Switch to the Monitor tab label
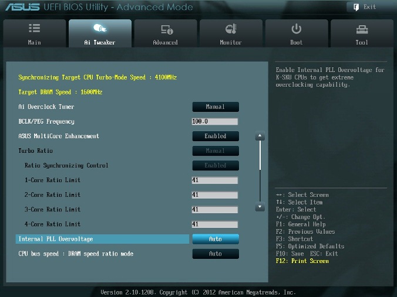 pyautogui.click(x=231, y=42)
